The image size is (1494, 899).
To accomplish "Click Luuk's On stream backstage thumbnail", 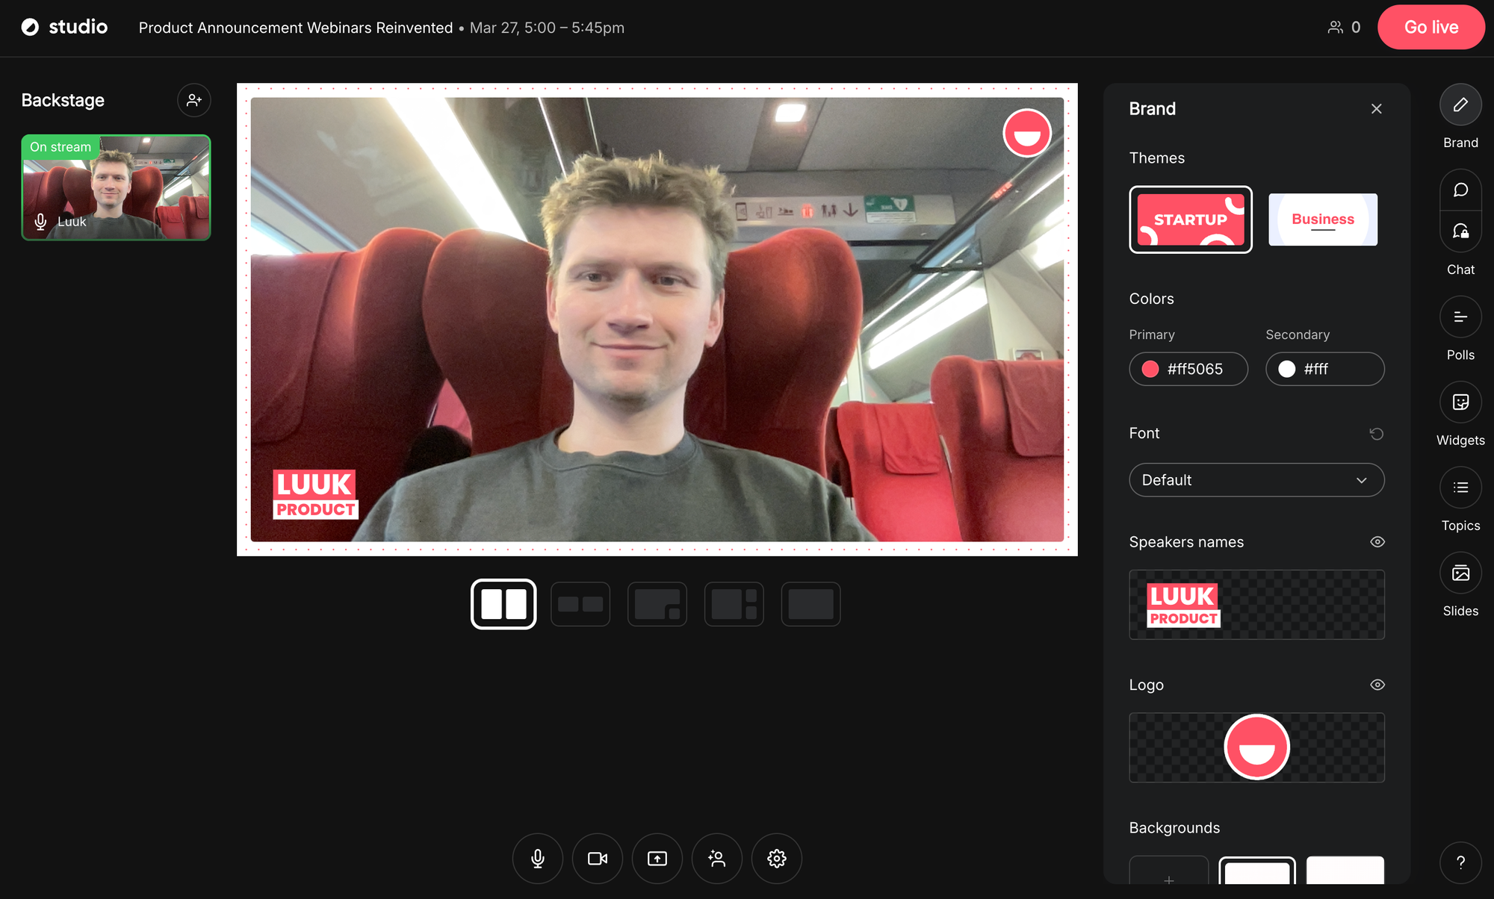I will (116, 187).
